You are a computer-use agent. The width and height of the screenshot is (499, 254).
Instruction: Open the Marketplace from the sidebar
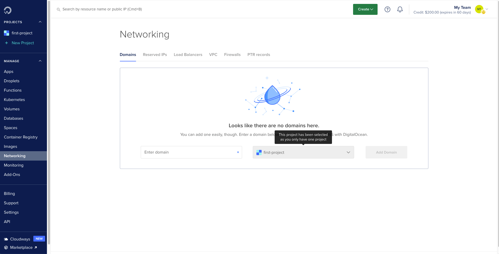(x=21, y=247)
